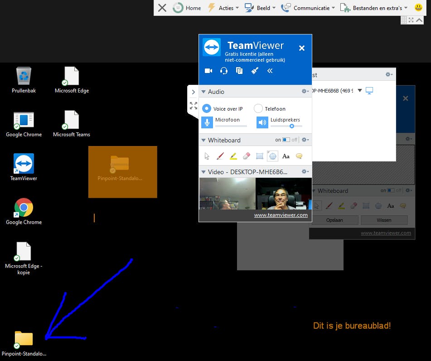Toggle Whiteboard switch in background panel
Screen dimensions: 431x361
tap(391, 190)
